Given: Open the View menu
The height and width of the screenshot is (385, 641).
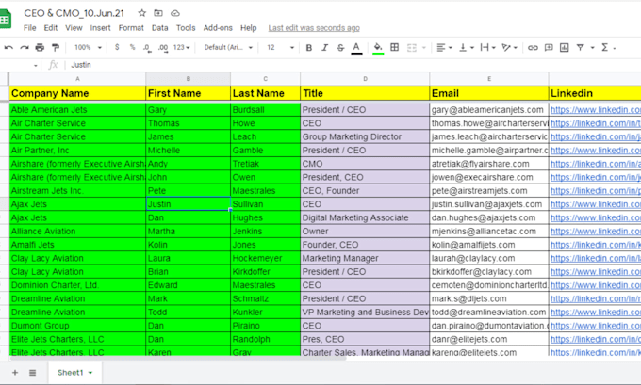Looking at the screenshot, I should click(74, 27).
